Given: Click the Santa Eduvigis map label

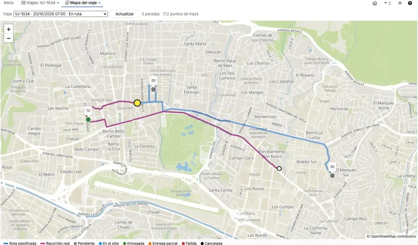Looking at the screenshot, I should pos(192,89).
